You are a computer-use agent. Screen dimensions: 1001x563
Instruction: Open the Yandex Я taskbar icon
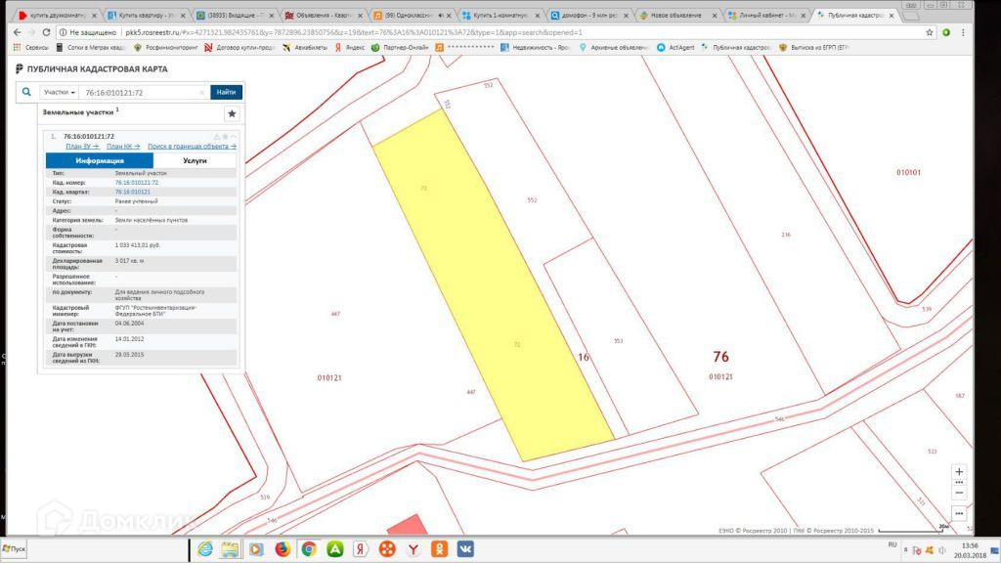[x=361, y=549]
